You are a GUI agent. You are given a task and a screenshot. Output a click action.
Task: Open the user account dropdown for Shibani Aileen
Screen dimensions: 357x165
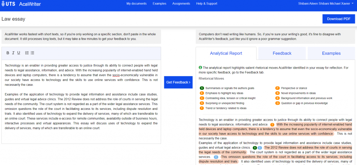point(327,3)
